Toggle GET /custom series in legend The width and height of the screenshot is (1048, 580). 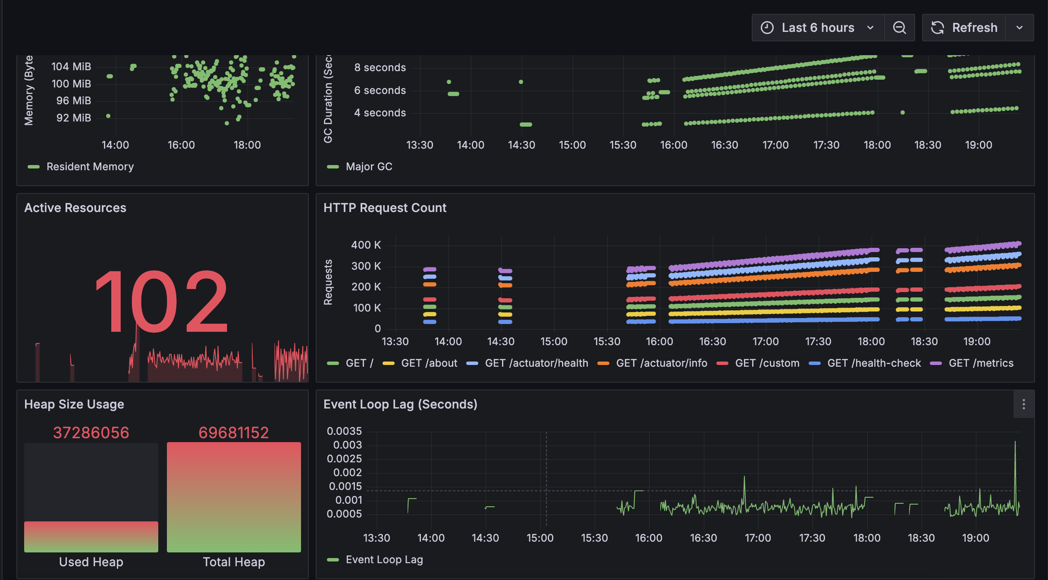tap(767, 363)
